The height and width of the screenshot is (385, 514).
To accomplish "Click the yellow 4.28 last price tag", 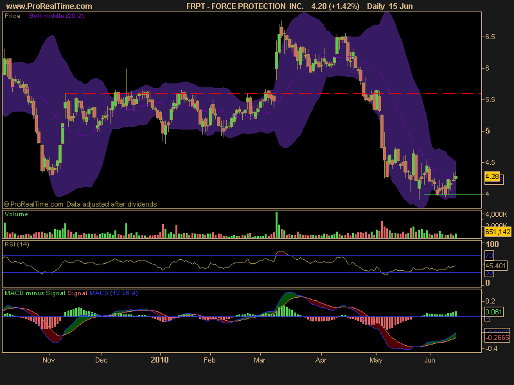I will pos(492,177).
